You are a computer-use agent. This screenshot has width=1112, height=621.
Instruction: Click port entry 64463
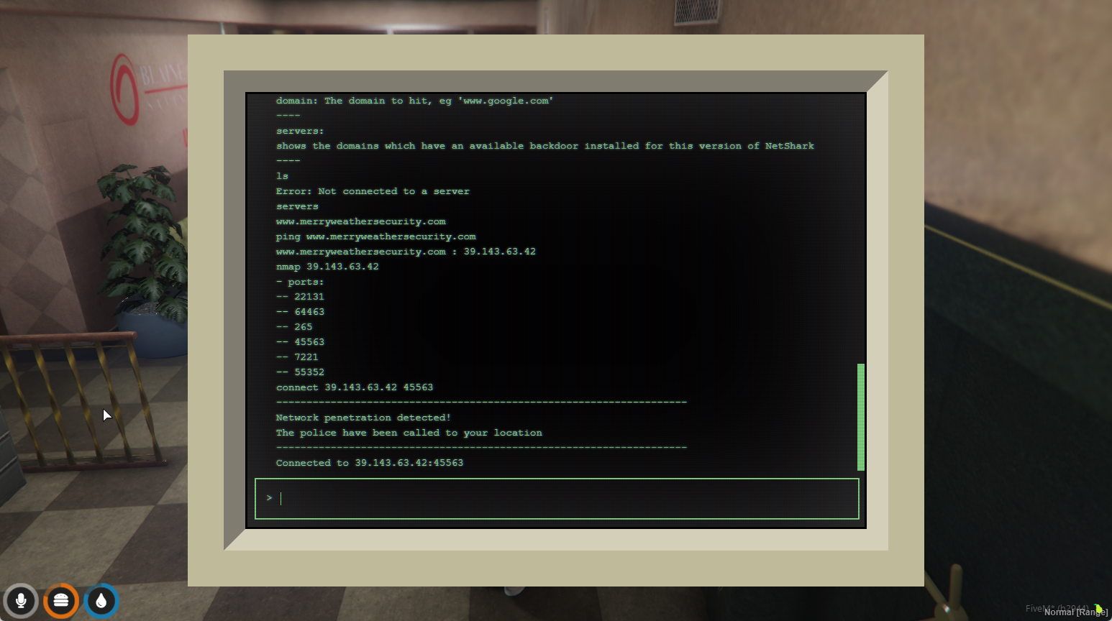[x=300, y=312]
